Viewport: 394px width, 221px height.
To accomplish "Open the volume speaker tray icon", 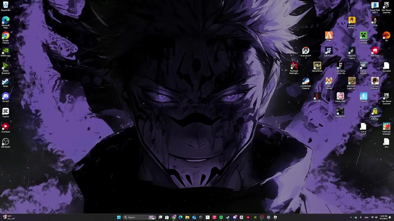I will (376, 217).
